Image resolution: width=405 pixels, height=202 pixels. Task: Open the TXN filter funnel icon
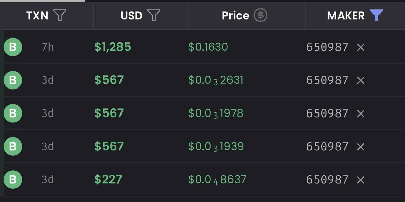click(60, 15)
